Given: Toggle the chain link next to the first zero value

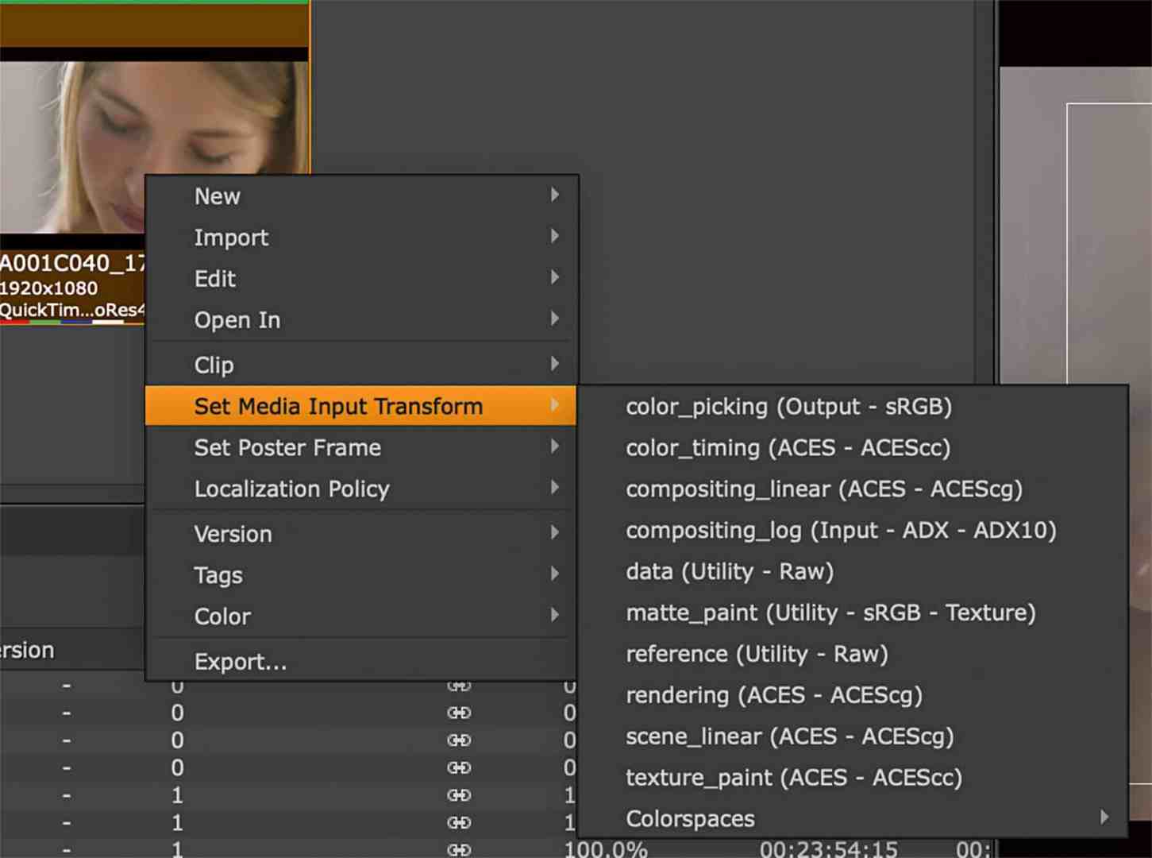Looking at the screenshot, I should click(459, 685).
